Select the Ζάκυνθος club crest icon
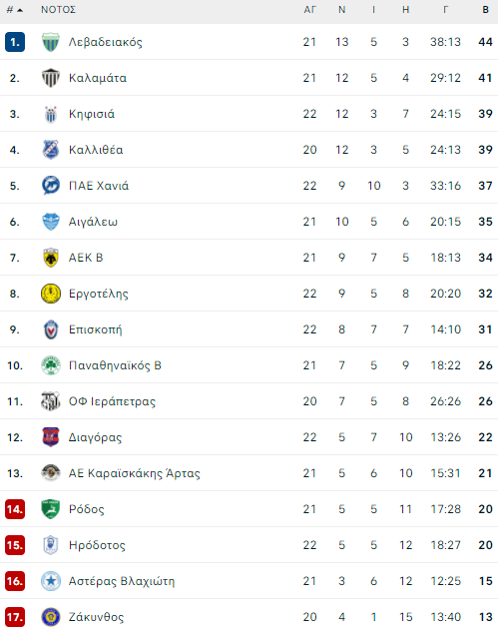 point(51,617)
